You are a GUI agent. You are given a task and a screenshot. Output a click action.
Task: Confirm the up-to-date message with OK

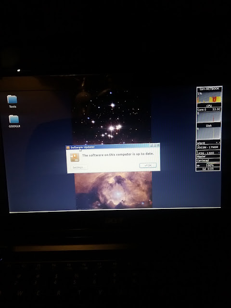[148, 165]
